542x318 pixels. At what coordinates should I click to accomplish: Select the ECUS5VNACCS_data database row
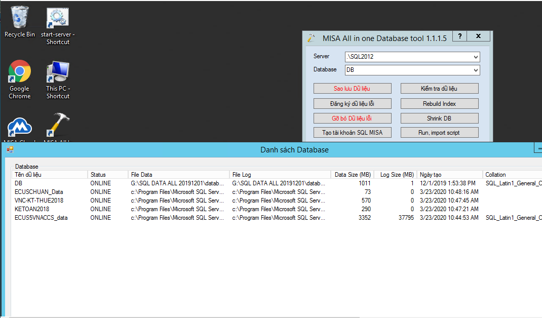[277, 218]
